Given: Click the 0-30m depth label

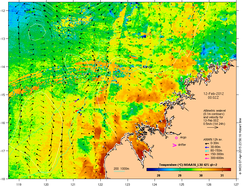Looking at the screenshot, I should 215,143.
